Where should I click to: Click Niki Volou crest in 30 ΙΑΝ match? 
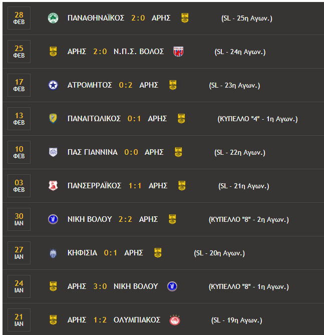click(53, 219)
